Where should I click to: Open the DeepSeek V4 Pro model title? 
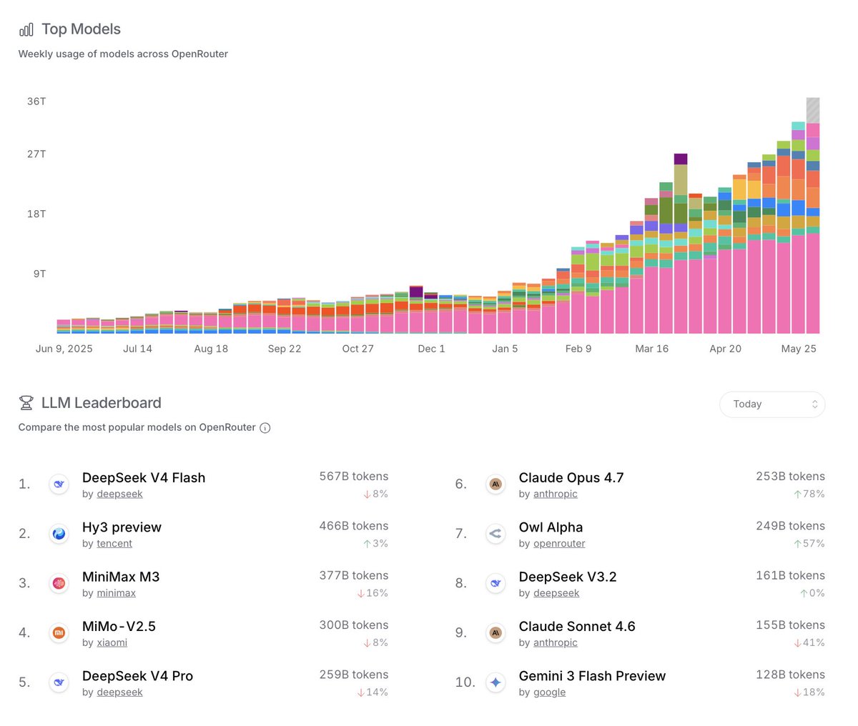tap(137, 676)
